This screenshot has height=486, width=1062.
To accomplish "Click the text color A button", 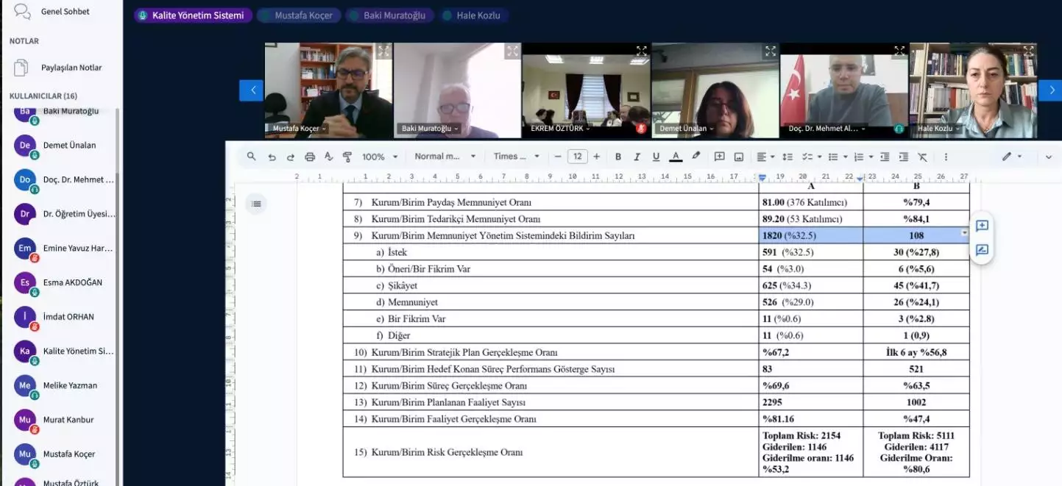I will 676,157.
